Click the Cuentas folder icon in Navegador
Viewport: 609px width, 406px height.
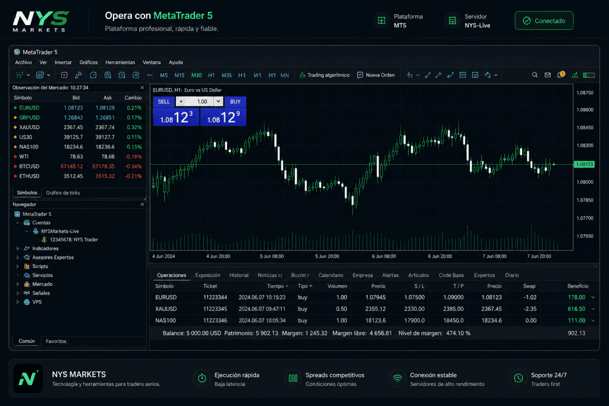(x=27, y=223)
